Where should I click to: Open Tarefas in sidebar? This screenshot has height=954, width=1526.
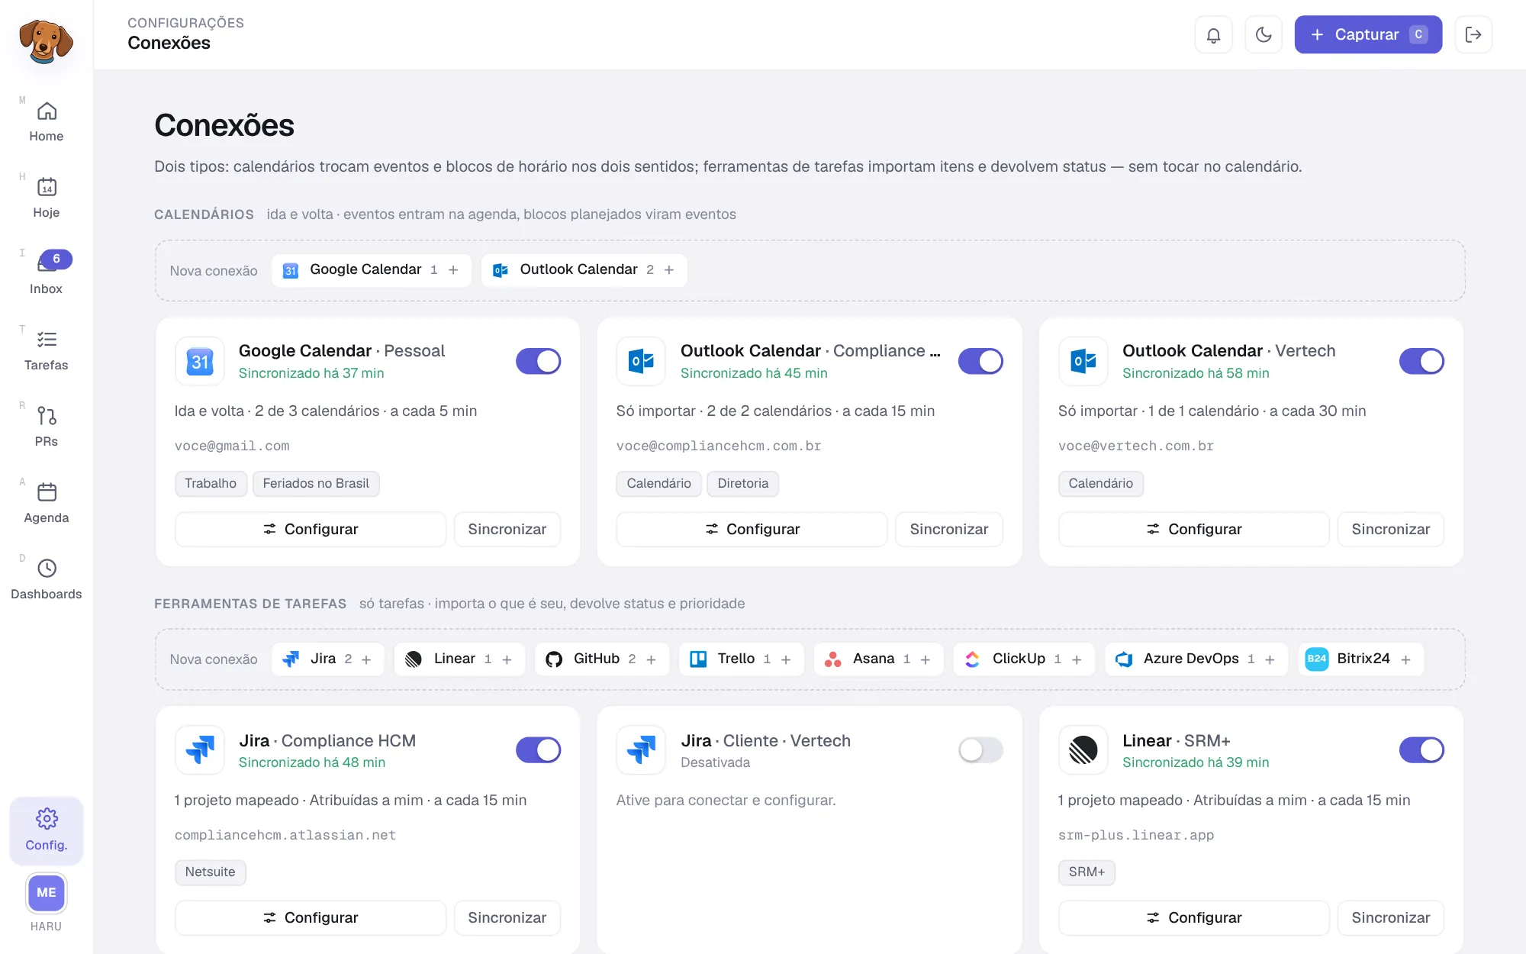(x=47, y=351)
